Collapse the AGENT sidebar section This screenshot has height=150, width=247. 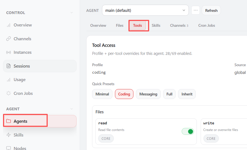[71, 109]
